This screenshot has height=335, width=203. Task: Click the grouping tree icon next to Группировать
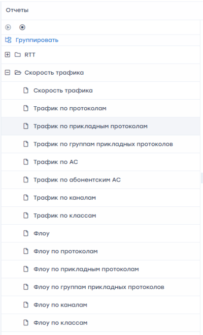[8, 40]
